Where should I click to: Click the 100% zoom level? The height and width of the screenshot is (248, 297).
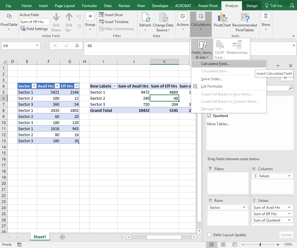288,245
